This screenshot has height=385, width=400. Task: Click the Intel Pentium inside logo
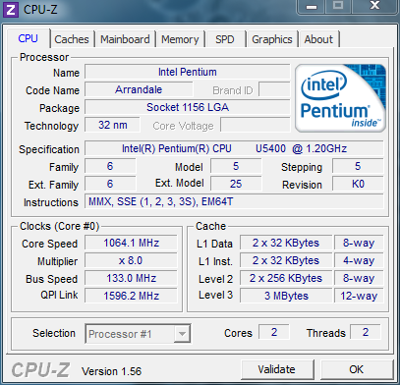(x=340, y=98)
